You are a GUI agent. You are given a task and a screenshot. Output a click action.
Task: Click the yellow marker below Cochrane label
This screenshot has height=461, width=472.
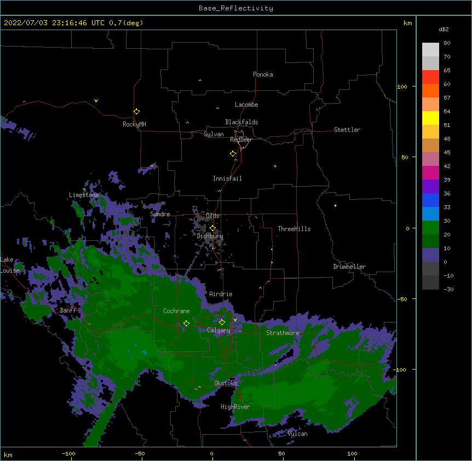point(186,324)
